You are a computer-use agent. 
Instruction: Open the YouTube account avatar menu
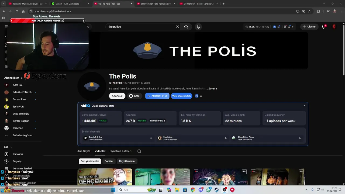(x=334, y=27)
